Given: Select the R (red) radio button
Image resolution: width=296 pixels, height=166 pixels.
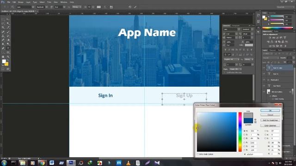Looking at the screenshot, I should [245, 142].
